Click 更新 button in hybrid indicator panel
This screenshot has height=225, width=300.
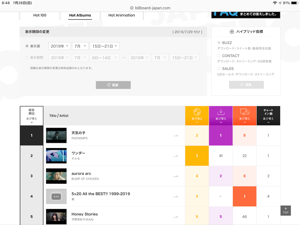(246, 85)
